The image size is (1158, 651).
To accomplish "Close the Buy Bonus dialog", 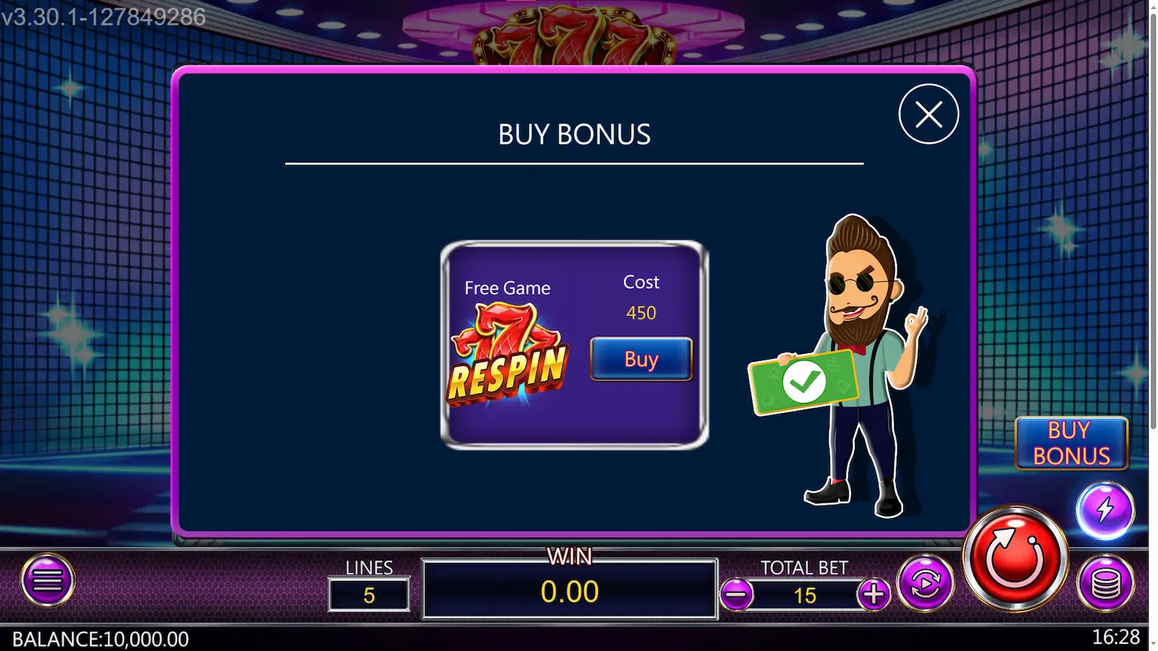I will 929,114.
